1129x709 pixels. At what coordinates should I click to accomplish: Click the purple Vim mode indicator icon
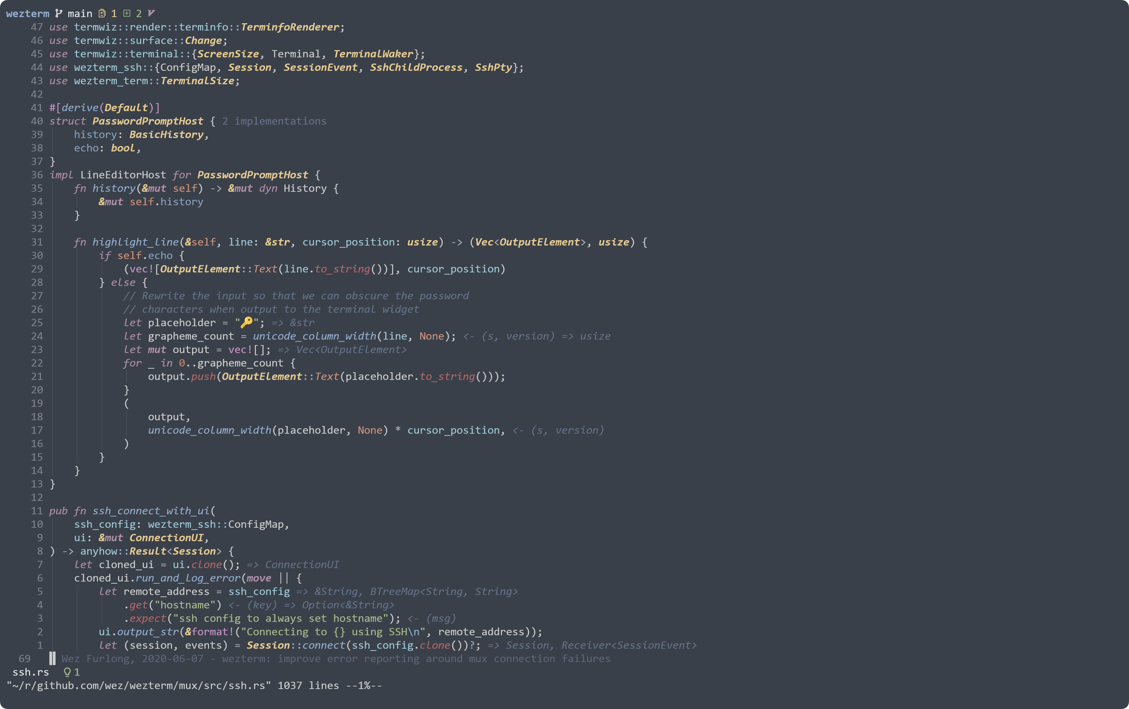[x=151, y=13]
